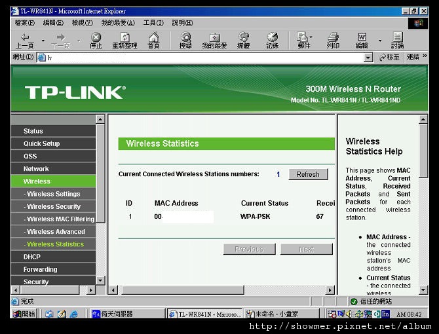The height and width of the screenshot is (334, 439).
Task: Select QSS sidebar item
Action: click(x=53, y=156)
